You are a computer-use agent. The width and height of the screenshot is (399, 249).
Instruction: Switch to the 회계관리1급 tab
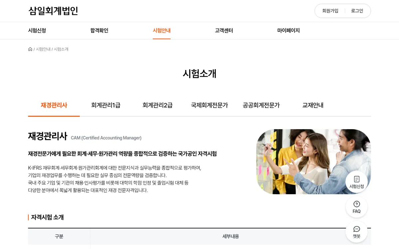tap(106, 105)
